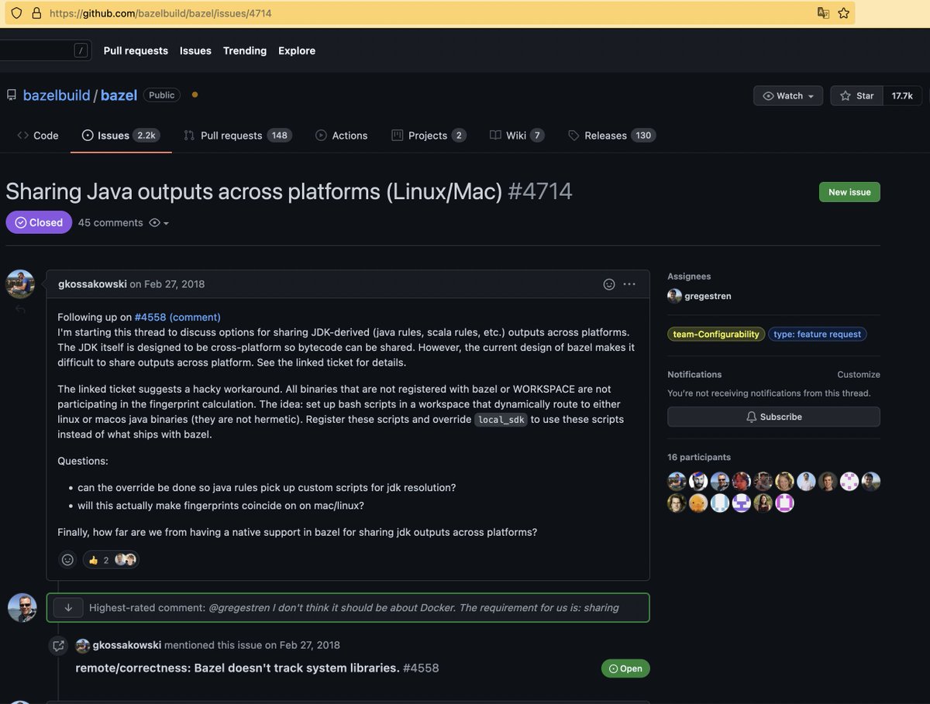Click the slash search shortcut box
The width and height of the screenshot is (930, 704).
tap(81, 50)
